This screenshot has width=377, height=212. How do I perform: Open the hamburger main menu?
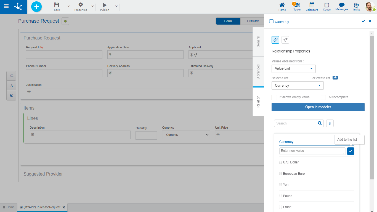(6, 6)
